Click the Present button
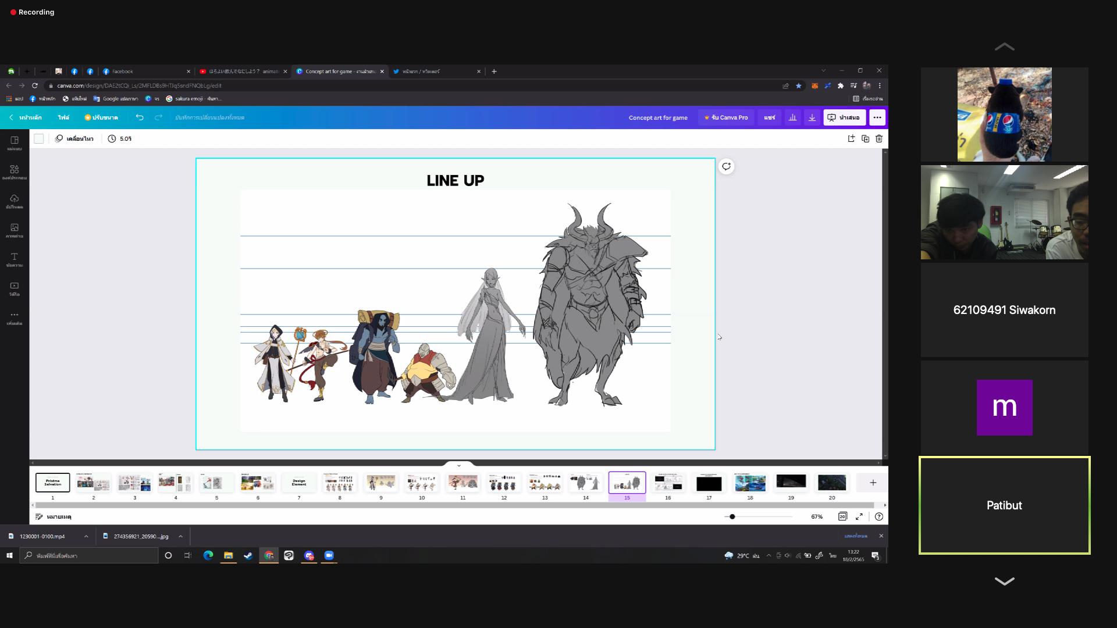Image resolution: width=1117 pixels, height=628 pixels. click(844, 117)
